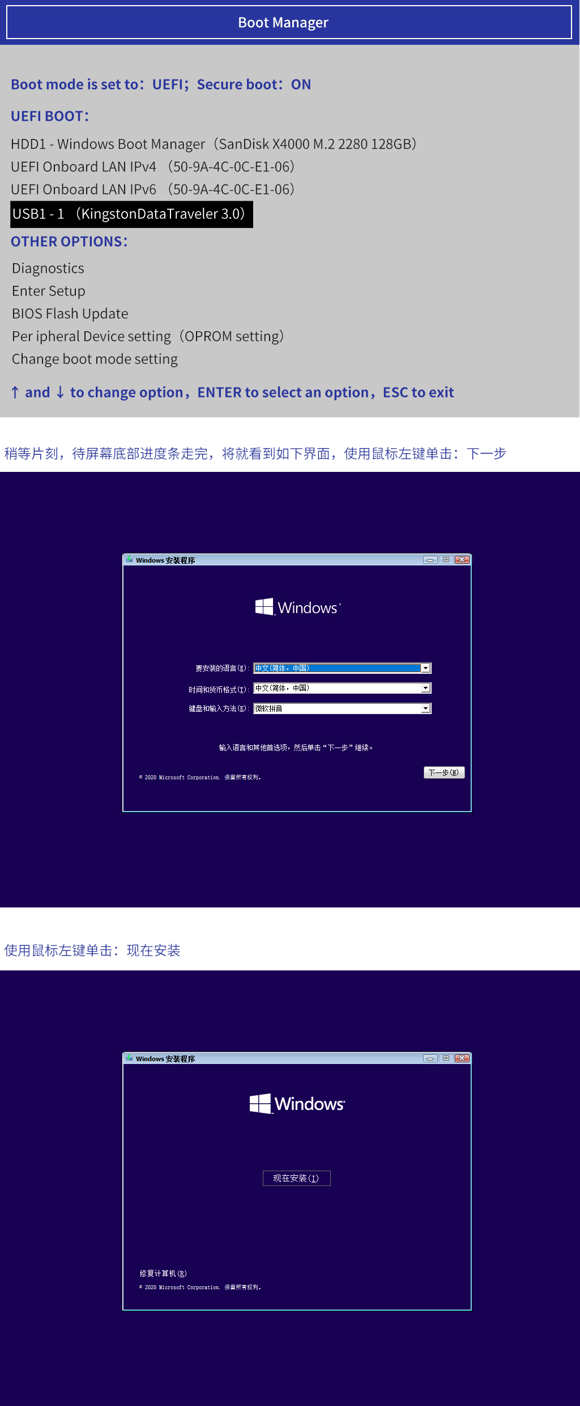Click the setup icon in language window title bar
Screen dimensions: 580x1406
(129, 560)
